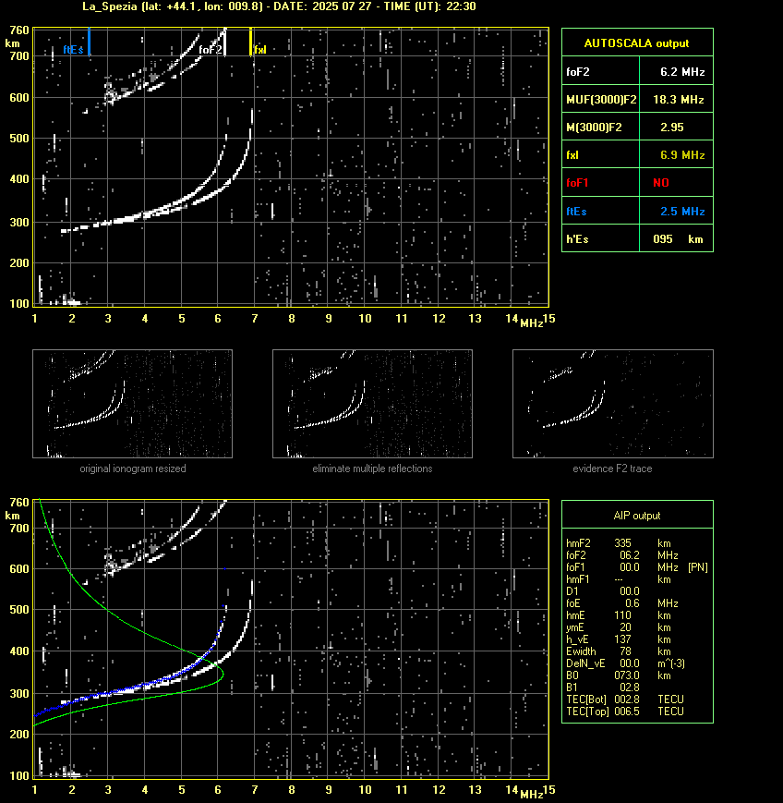The width and height of the screenshot is (783, 803).
Task: Click the 'original ionogram resized' thumbnail
Action: 133,404
